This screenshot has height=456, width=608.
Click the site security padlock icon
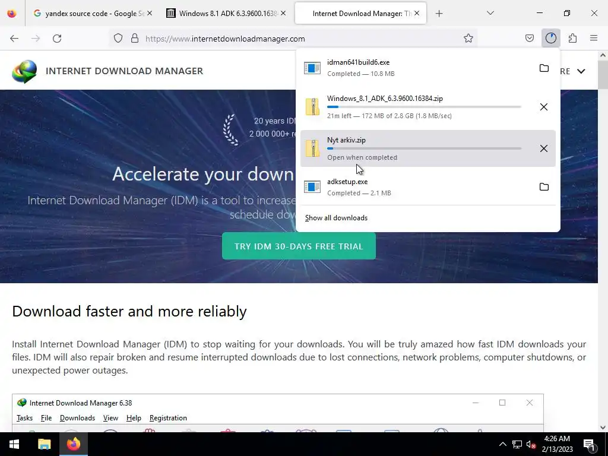point(135,39)
